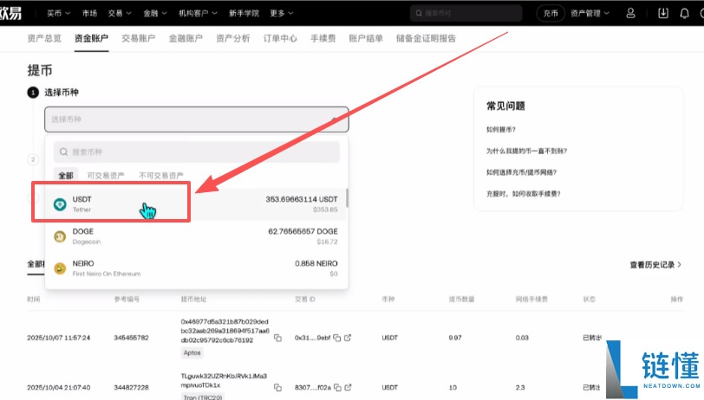Image resolution: width=704 pixels, height=400 pixels.
Task: Click the Tron (TRC20) network tag
Action: [x=202, y=397]
